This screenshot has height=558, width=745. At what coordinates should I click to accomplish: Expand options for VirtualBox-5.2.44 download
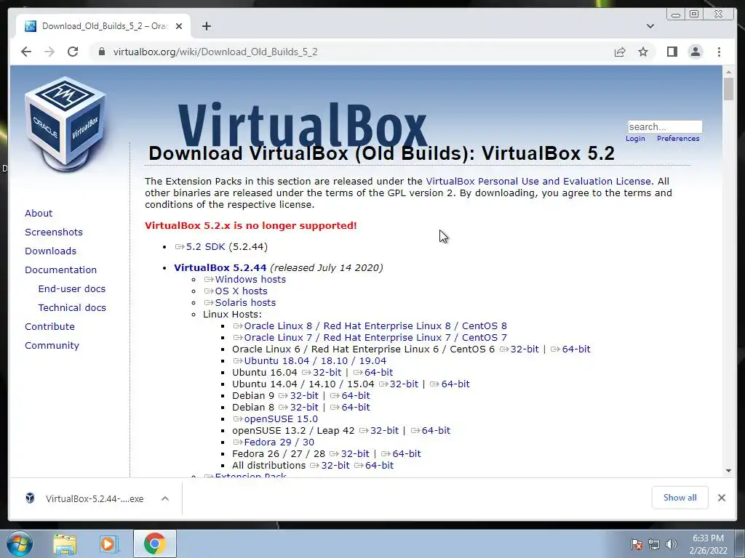point(165,498)
